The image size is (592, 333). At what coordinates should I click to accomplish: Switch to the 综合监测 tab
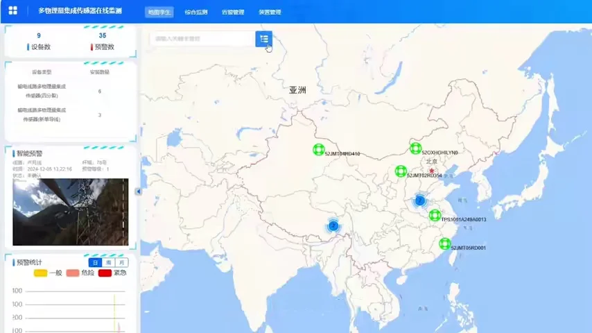(x=196, y=12)
